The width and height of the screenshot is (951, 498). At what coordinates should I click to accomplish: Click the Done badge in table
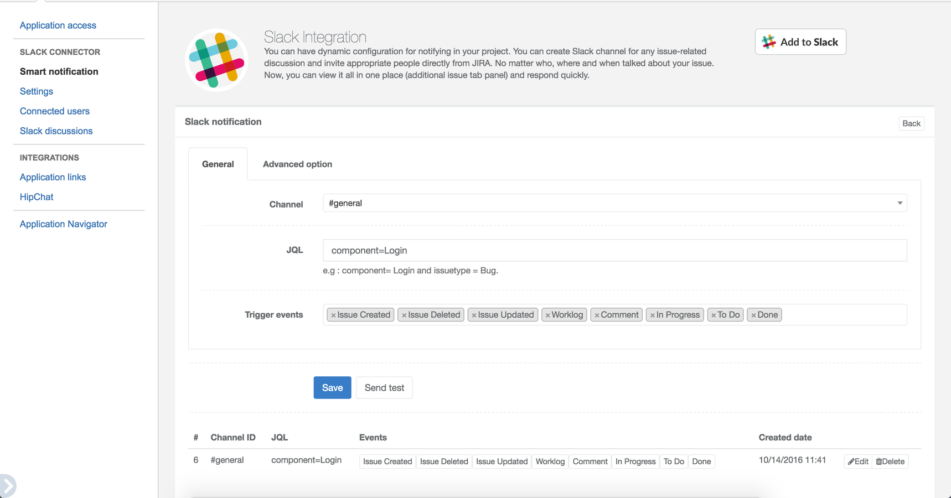pos(701,461)
